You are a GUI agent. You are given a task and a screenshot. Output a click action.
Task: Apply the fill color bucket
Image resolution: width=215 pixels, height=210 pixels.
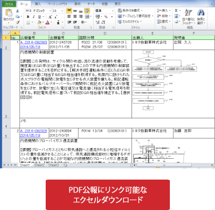pyautogui.click(x=39, y=23)
